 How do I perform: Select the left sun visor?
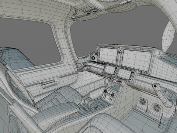[84, 17]
